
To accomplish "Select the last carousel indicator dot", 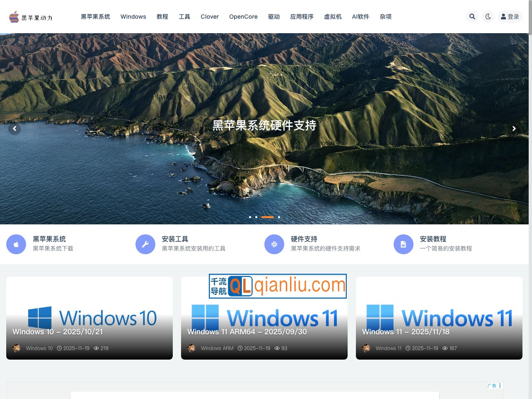I will pyautogui.click(x=279, y=217).
